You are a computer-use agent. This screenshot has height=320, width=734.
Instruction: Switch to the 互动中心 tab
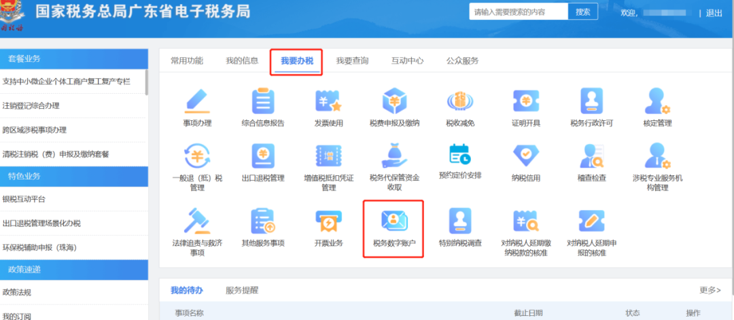[407, 61]
